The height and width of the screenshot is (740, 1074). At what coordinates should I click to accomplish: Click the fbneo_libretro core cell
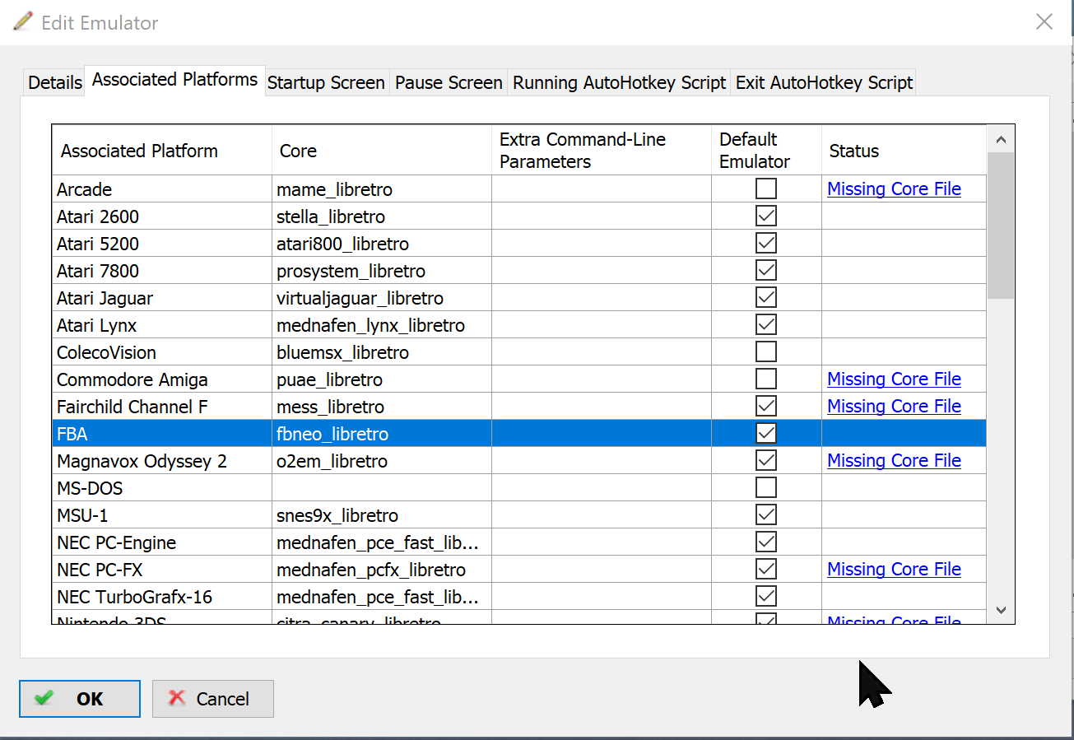(382, 434)
